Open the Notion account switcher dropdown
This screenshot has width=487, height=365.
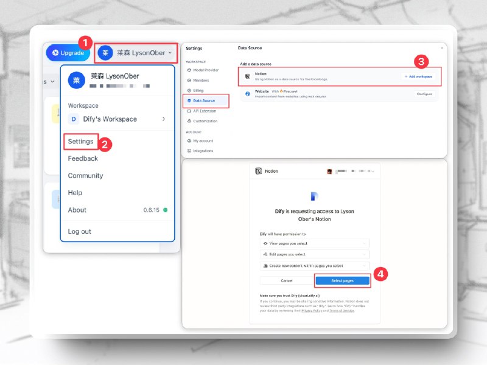click(351, 171)
